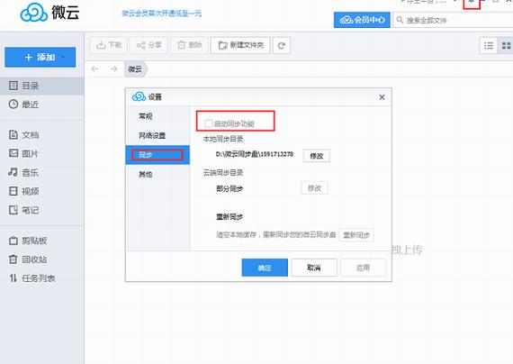The width and height of the screenshot is (513, 364).
Task: Click the forward navigation arrow
Action: click(114, 68)
